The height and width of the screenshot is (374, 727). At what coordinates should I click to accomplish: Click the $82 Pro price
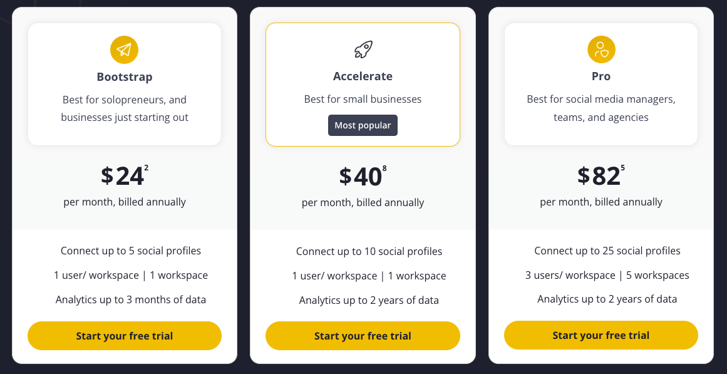[599, 177]
